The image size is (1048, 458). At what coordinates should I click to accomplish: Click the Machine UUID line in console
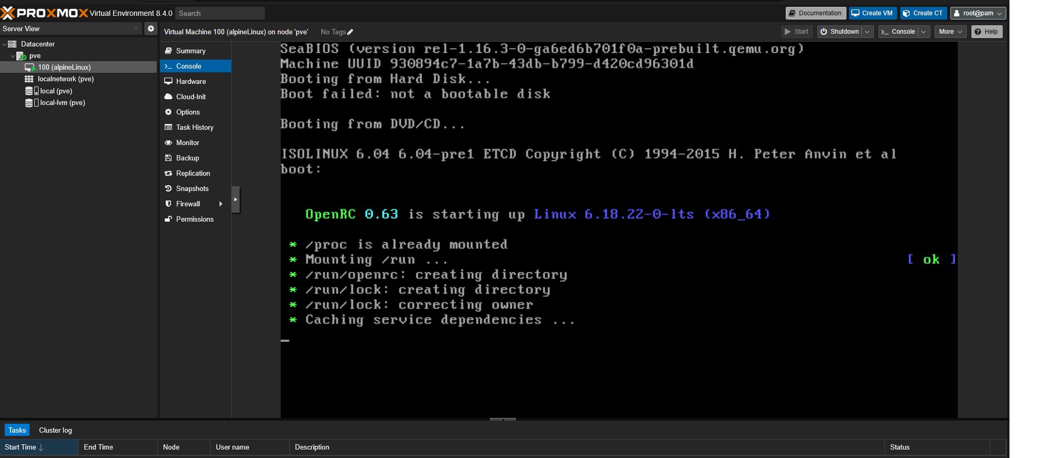tap(487, 64)
